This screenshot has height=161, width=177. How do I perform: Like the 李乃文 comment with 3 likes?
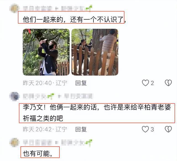coord(145,129)
